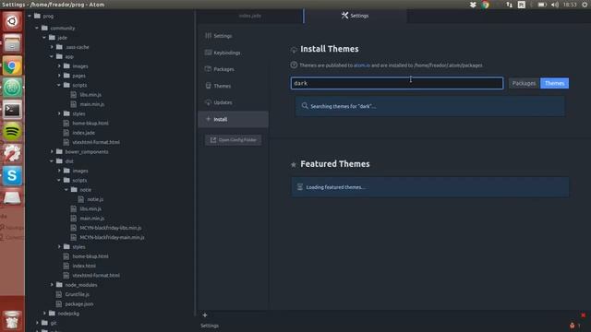Collapse the community folder arrow
The image size is (591, 332).
[37, 28]
